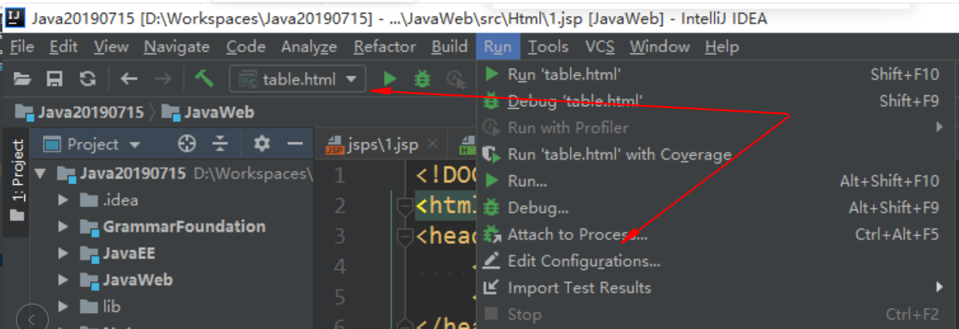Toggle code folding on line 2
Screen dimensions: 959x329
tap(405, 208)
